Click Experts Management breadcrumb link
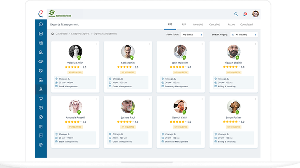 tap(105, 34)
